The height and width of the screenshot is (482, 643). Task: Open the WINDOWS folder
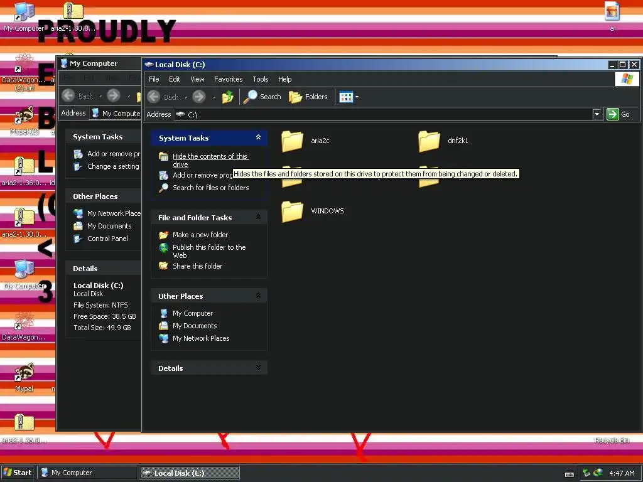pos(313,212)
